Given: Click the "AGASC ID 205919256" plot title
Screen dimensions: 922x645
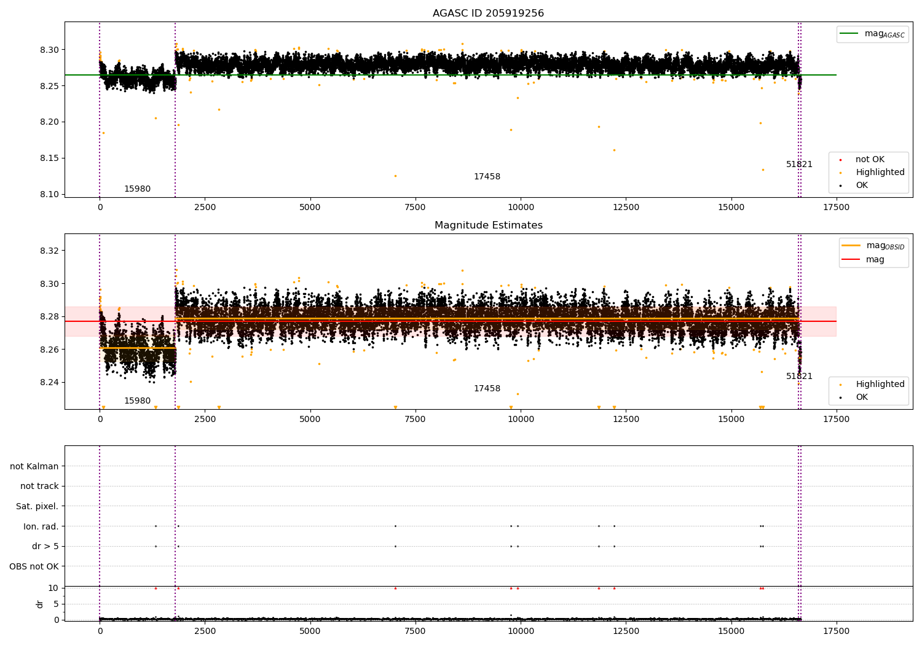Looking at the screenshot, I should (488, 14).
